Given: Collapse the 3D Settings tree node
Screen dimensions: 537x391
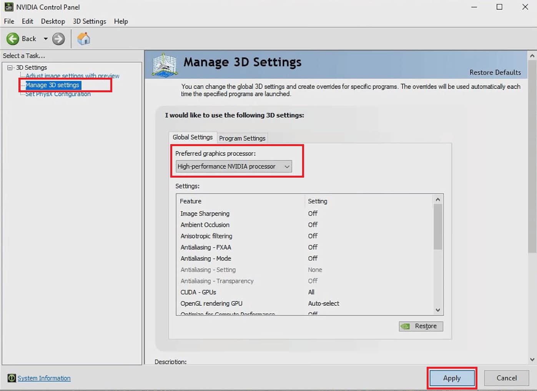Looking at the screenshot, I should pyautogui.click(x=10, y=68).
